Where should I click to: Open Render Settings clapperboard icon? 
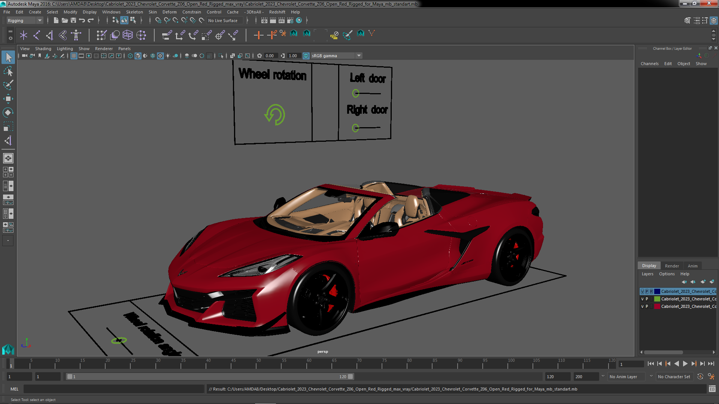click(290, 20)
